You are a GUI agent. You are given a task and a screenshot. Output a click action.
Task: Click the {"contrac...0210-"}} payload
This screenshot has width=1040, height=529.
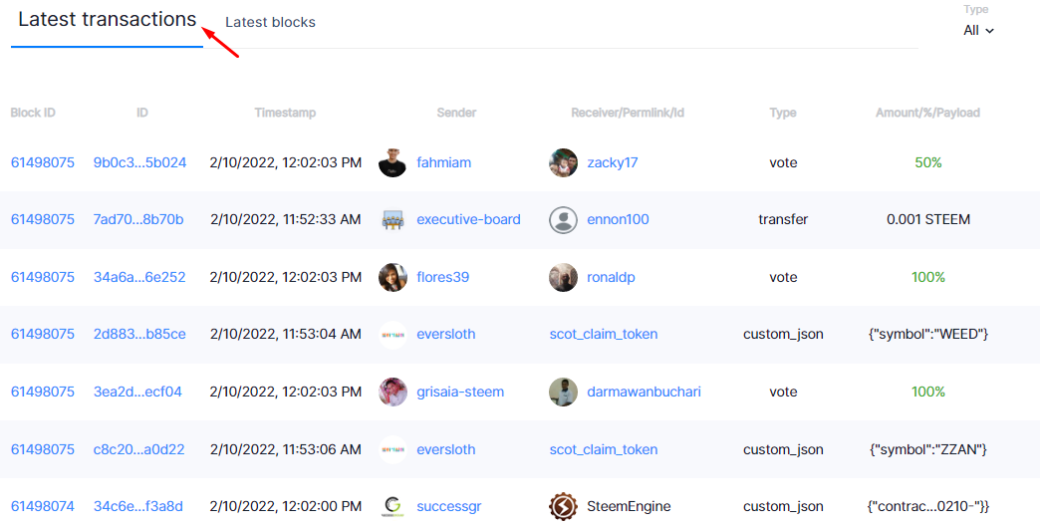coord(927,506)
